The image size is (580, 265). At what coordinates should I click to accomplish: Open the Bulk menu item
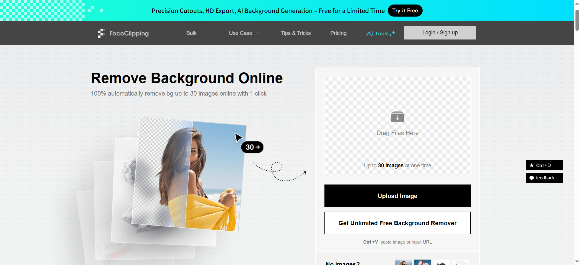pos(191,33)
